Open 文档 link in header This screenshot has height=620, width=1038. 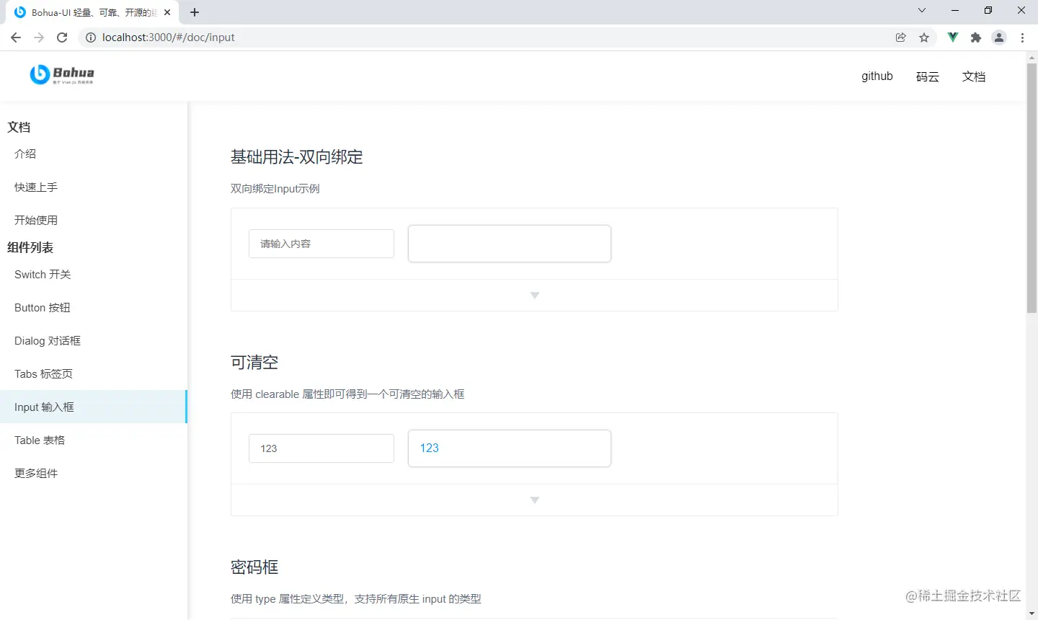click(x=974, y=76)
